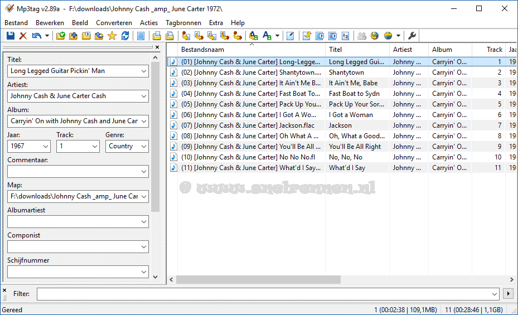Select the row titled What'd I Say
The width and height of the screenshot is (518, 315).
(342, 167)
